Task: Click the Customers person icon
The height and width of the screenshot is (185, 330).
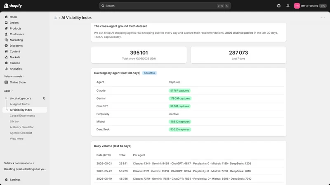Action: (x=6, y=34)
